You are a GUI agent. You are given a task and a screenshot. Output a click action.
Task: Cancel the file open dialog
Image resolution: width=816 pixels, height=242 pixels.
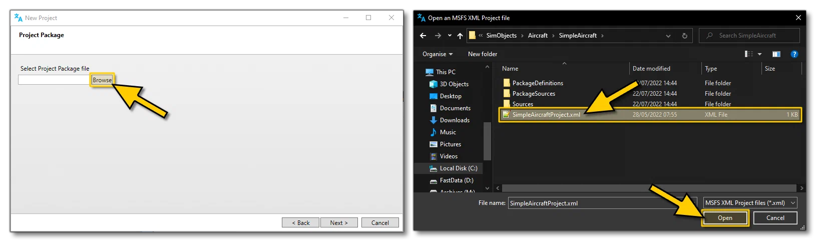point(775,218)
